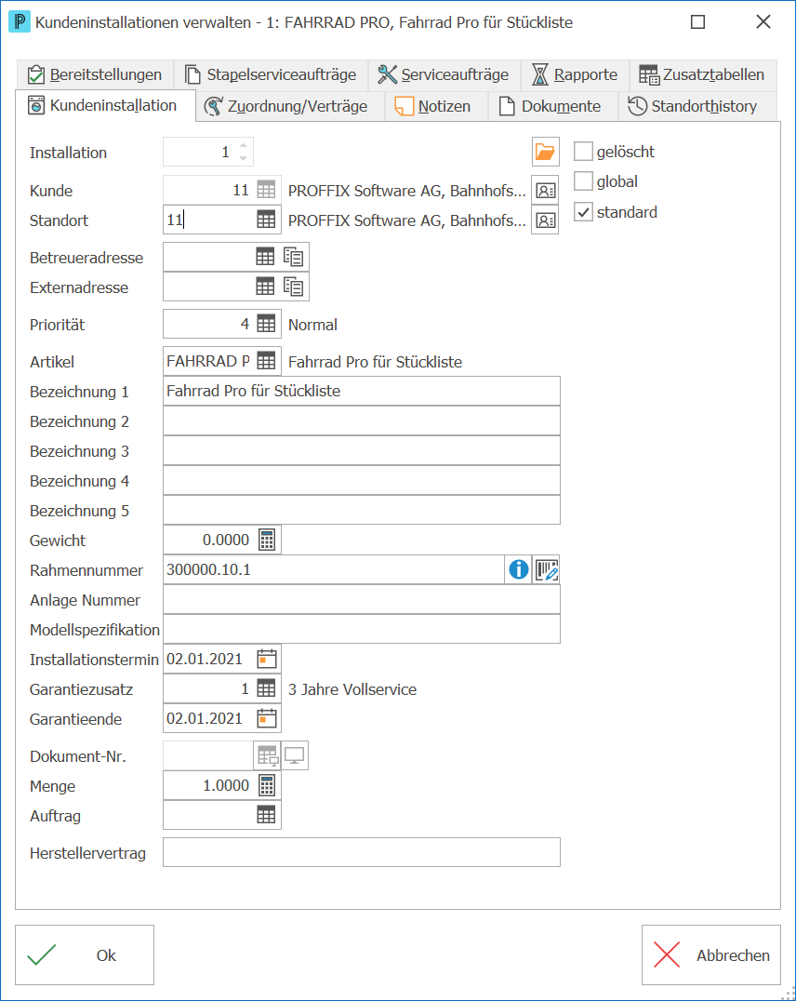Image resolution: width=796 pixels, height=1001 pixels.
Task: Open the Rapporte tab
Action: coord(575,74)
